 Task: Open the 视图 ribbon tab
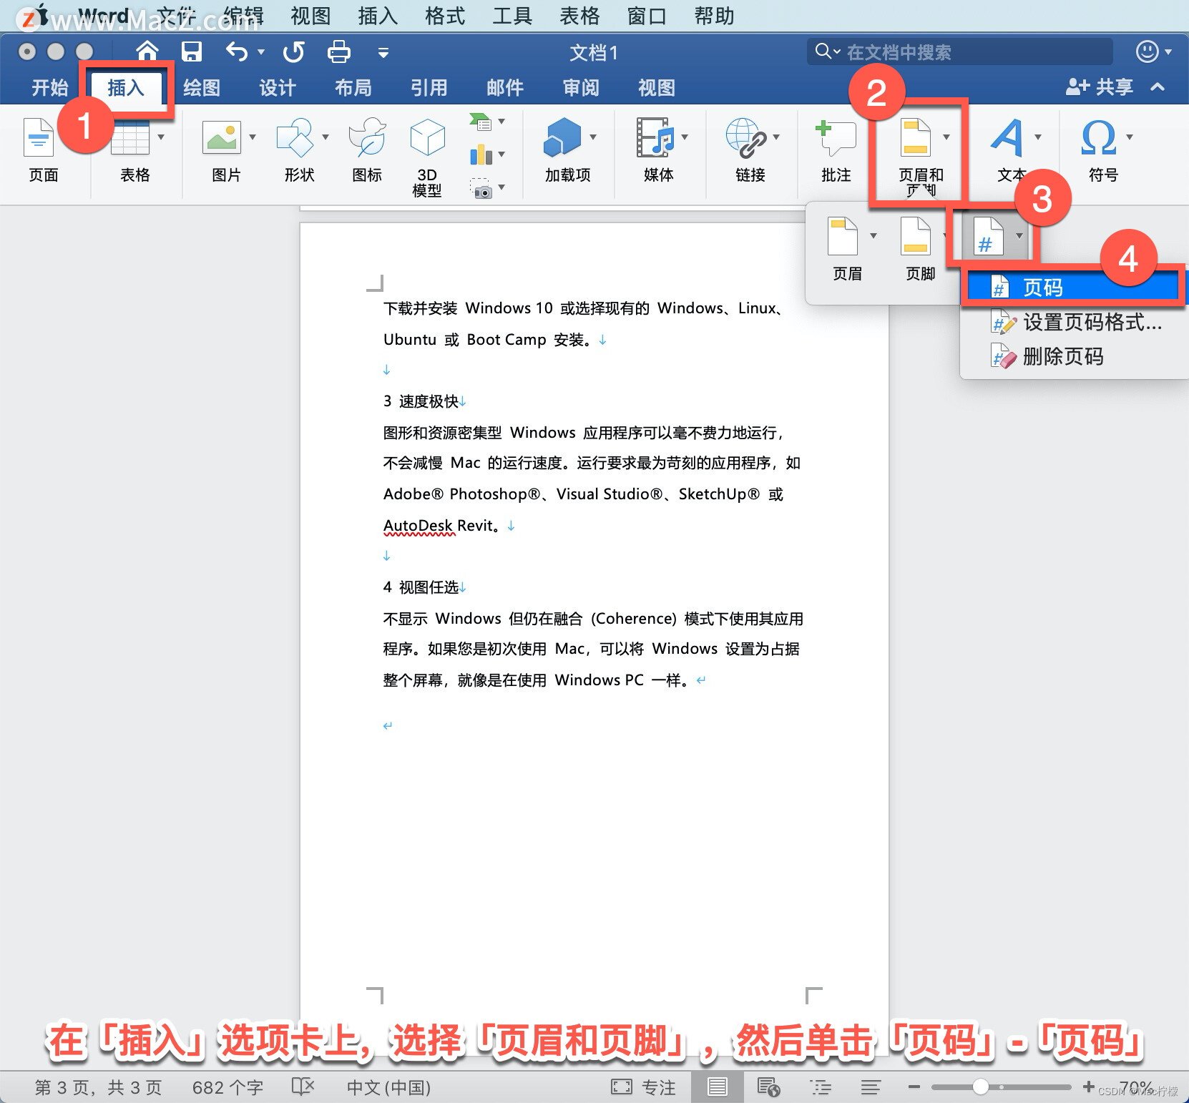pyautogui.click(x=656, y=87)
